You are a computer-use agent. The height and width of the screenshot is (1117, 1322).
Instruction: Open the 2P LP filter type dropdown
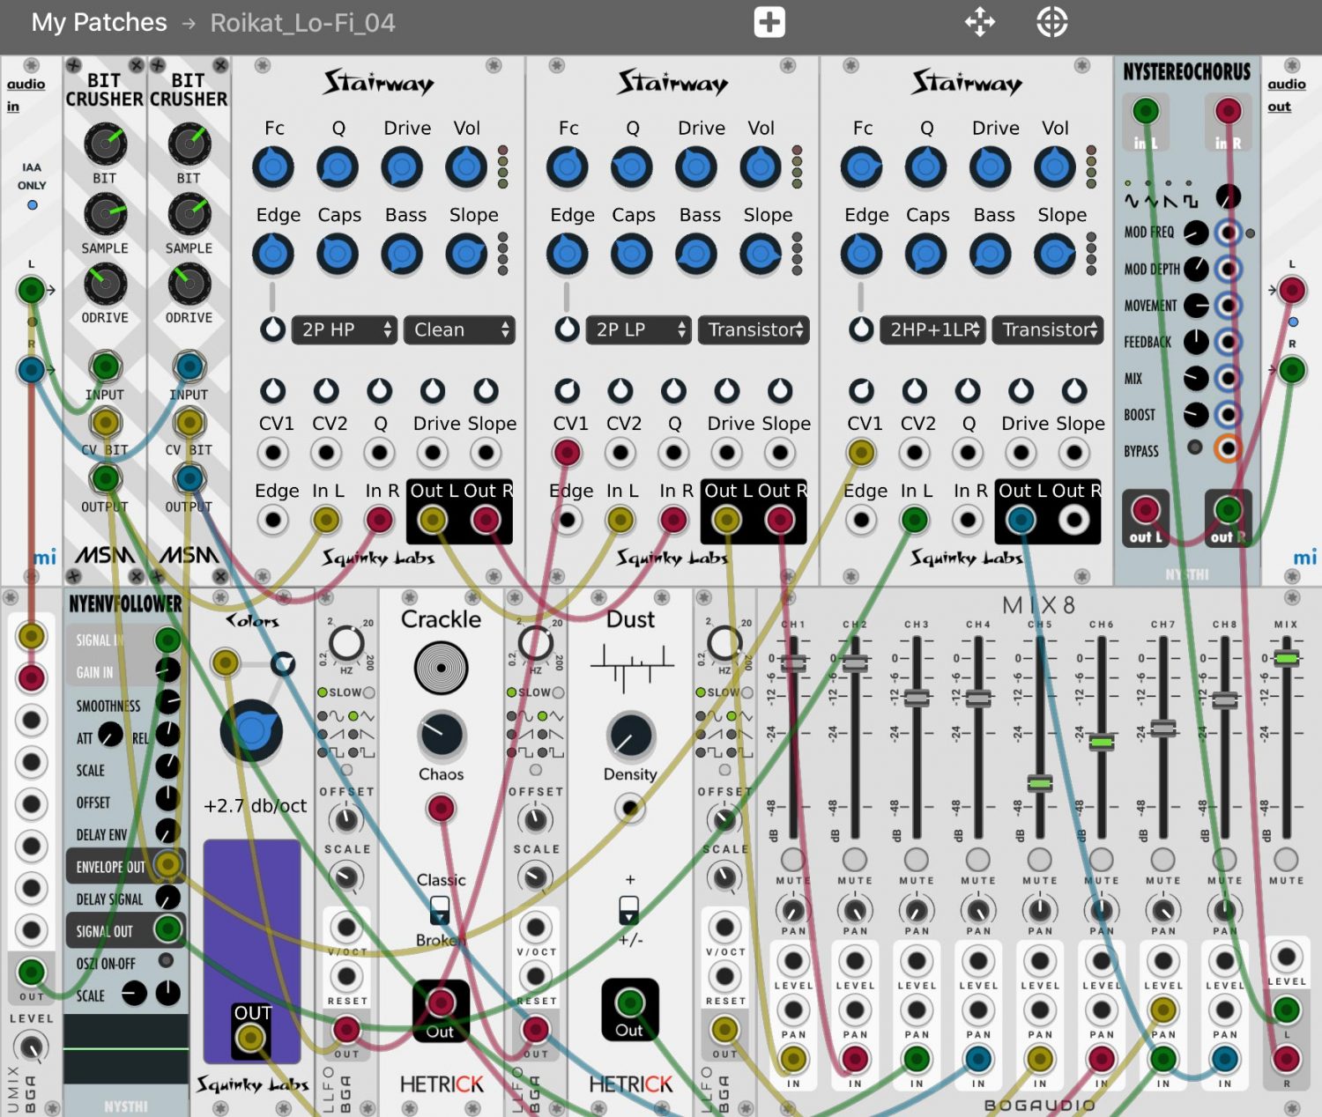639,329
